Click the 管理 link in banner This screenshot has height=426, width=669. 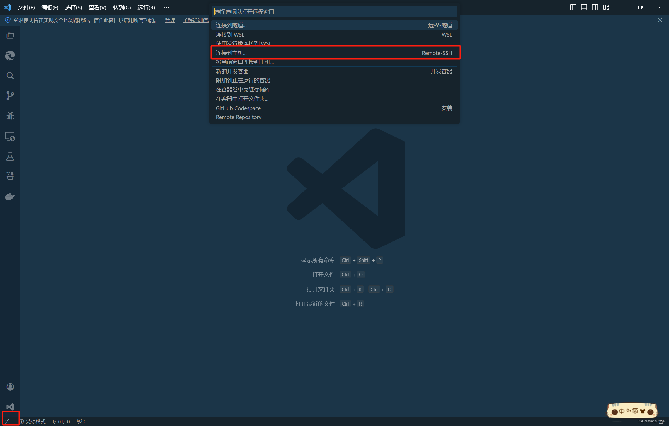(x=170, y=20)
